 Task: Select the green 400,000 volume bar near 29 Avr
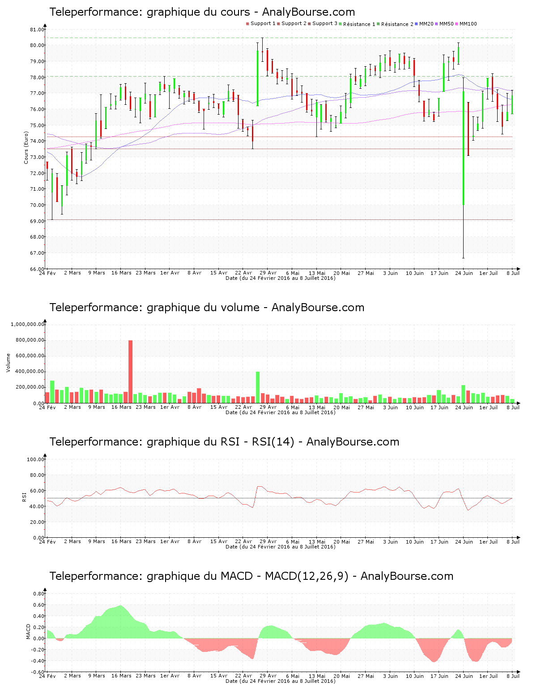point(258,387)
